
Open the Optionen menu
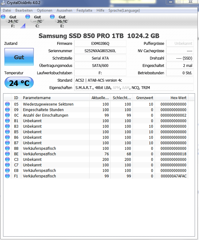tap(45, 10)
